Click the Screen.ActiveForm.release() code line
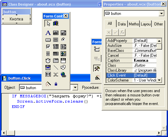168x137 pixels. (52, 101)
